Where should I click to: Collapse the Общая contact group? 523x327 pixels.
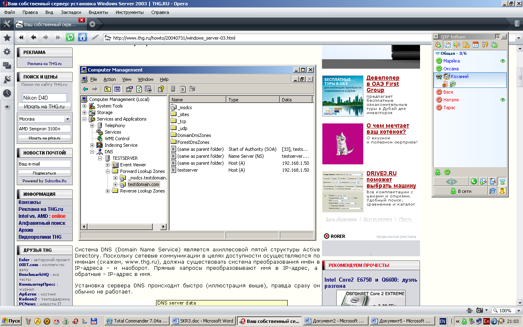coord(438,54)
